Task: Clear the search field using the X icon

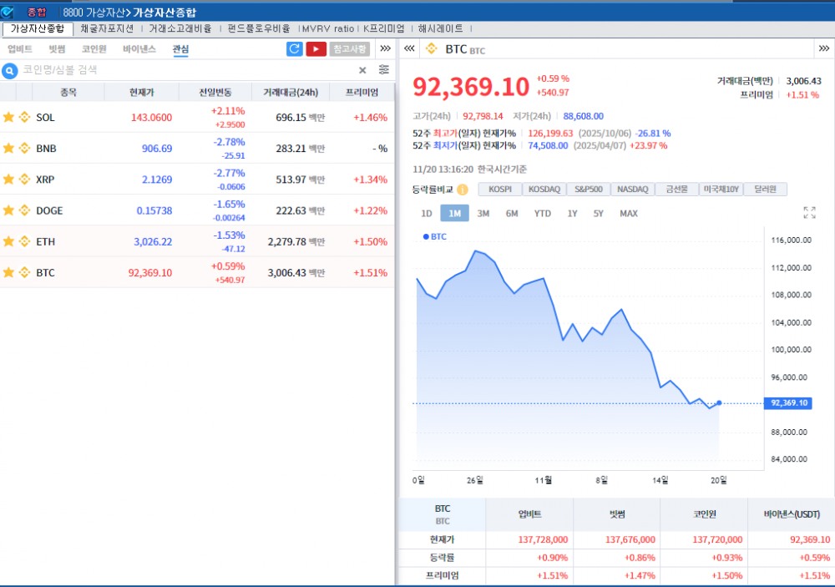Action: (362, 70)
